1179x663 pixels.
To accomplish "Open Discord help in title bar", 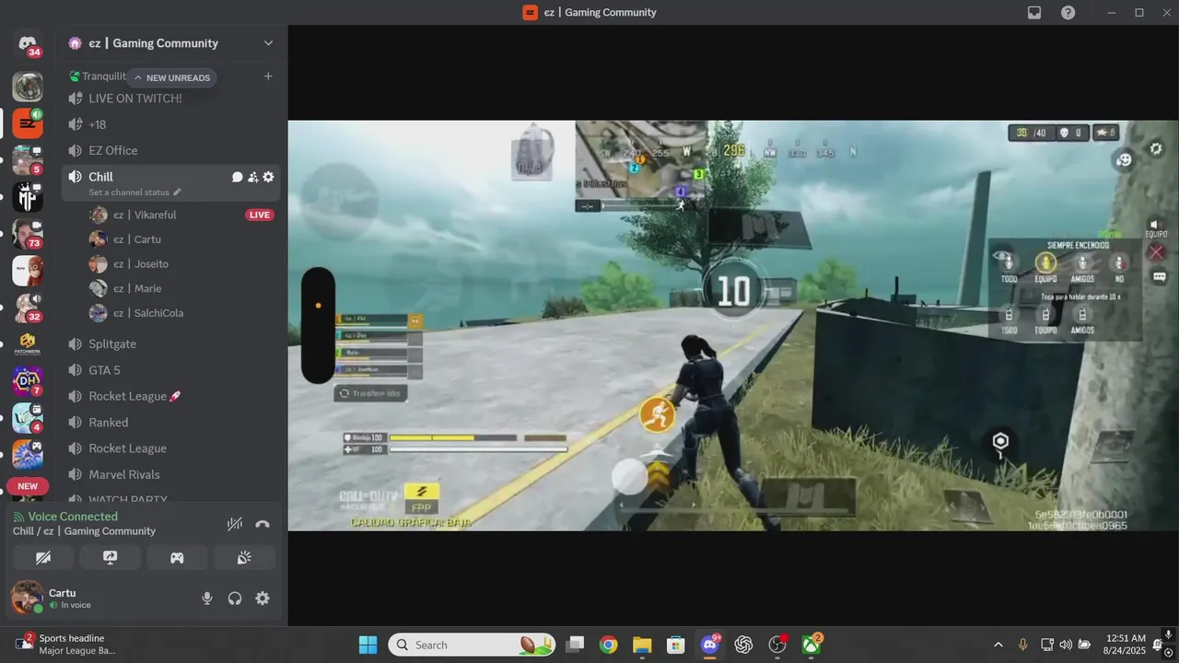I will (1068, 13).
